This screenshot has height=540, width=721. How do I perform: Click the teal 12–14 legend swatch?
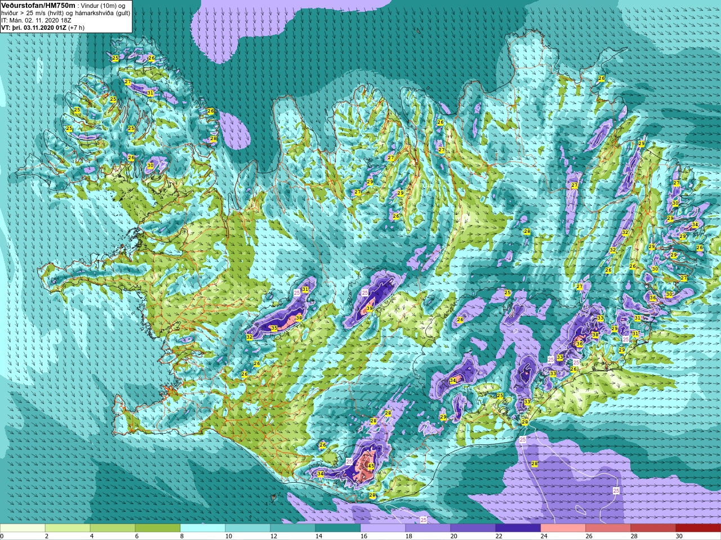(x=293, y=528)
